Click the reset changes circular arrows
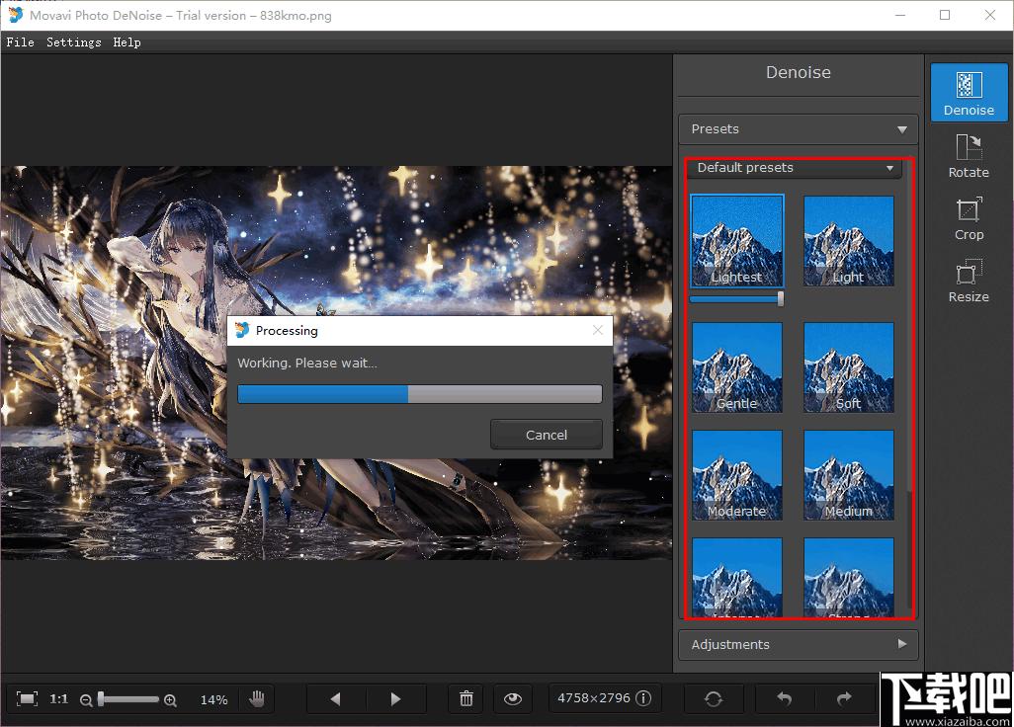Viewport: 1014px width, 727px height. pos(714,698)
